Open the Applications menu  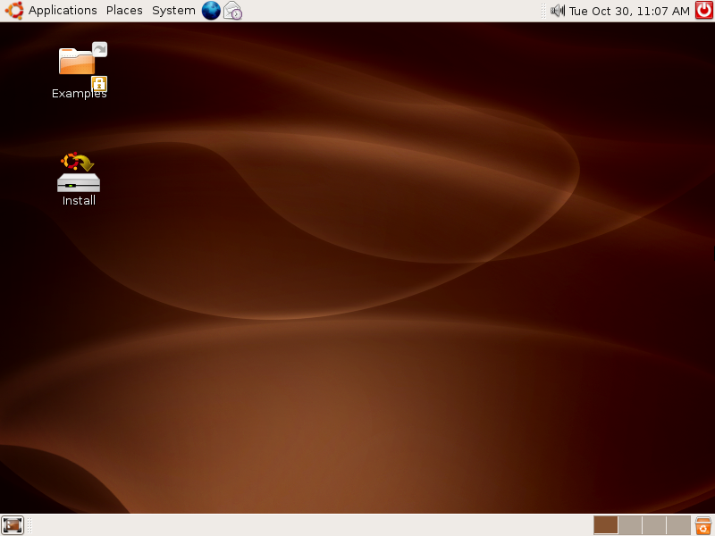63,11
